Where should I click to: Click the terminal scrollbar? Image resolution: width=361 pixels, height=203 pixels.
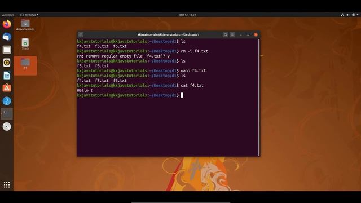(259, 98)
